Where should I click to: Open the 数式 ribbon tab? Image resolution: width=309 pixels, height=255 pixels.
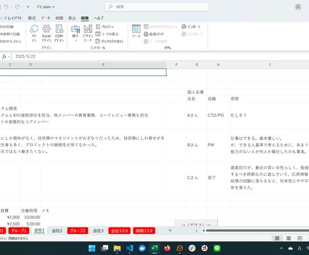tap(32, 18)
